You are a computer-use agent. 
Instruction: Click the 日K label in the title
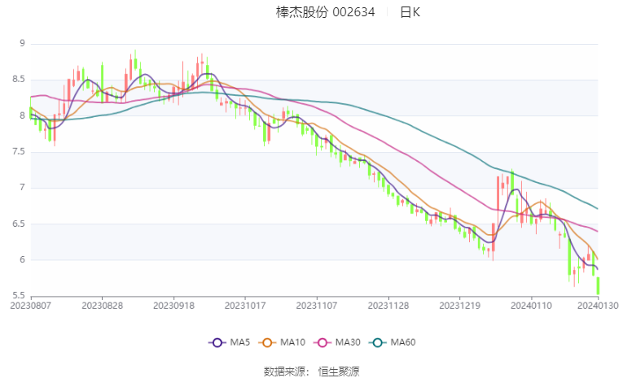[x=410, y=12]
